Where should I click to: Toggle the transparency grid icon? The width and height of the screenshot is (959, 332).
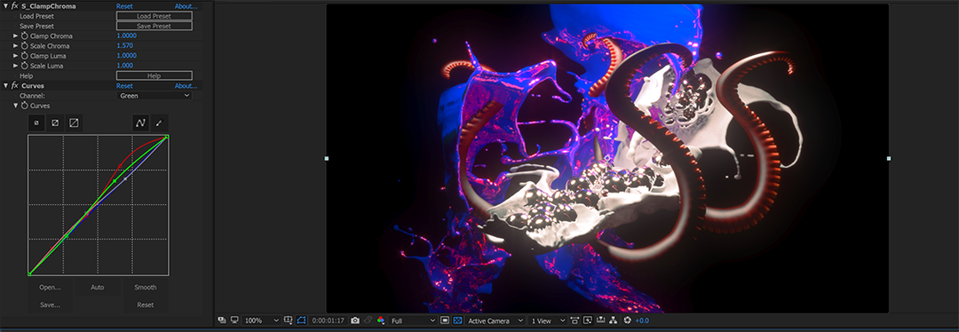457,320
